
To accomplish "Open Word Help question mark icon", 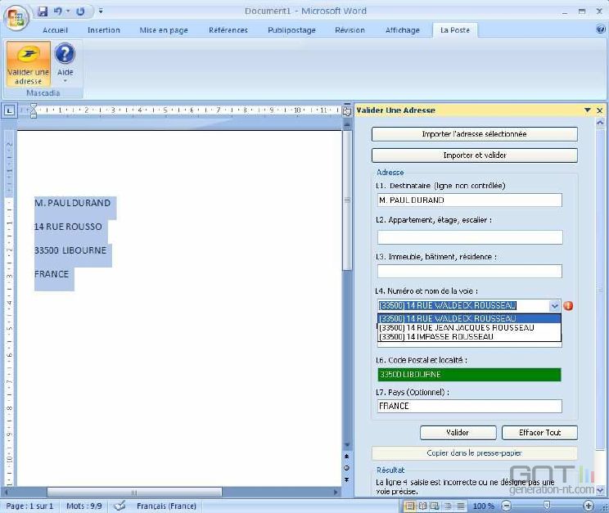I will (601, 29).
